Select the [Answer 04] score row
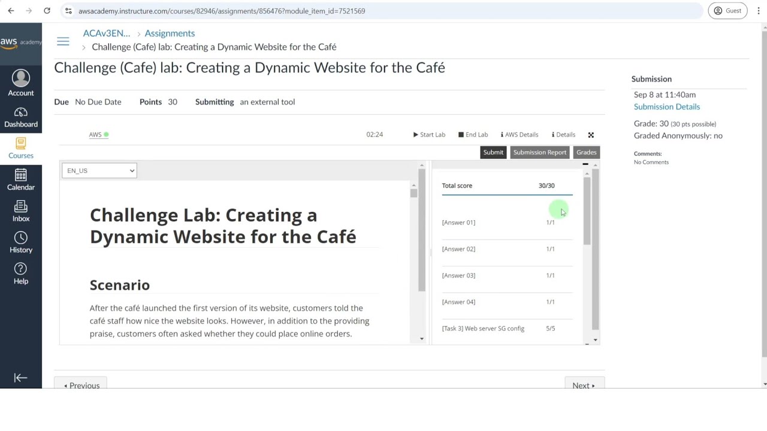Screen dimensions: 767x431 pyautogui.click(x=507, y=302)
